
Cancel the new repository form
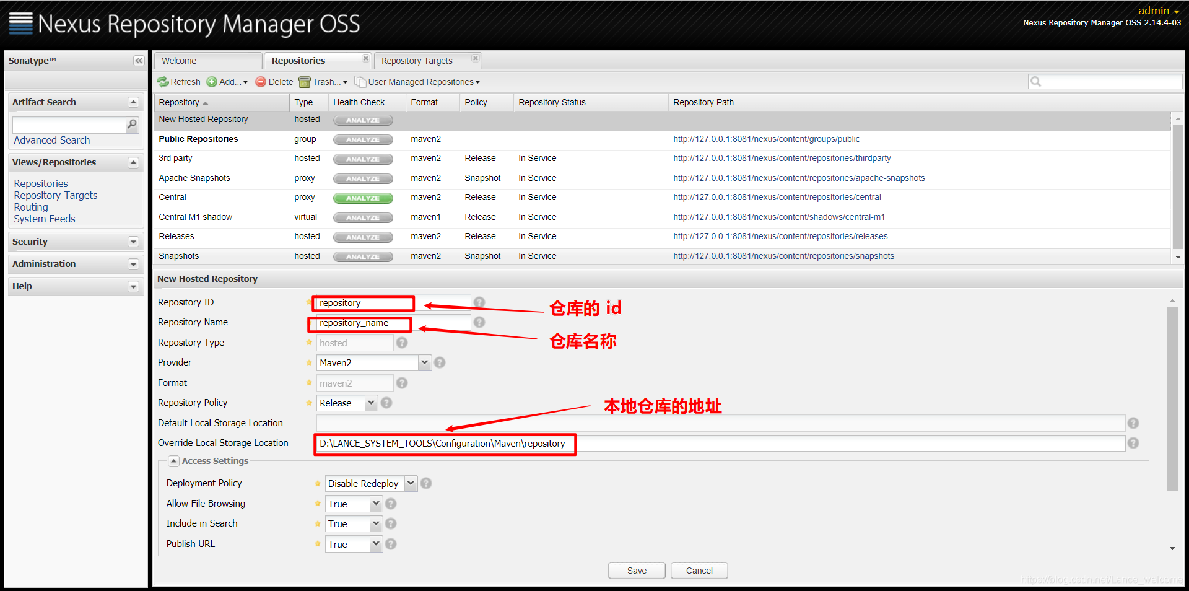[x=699, y=571]
